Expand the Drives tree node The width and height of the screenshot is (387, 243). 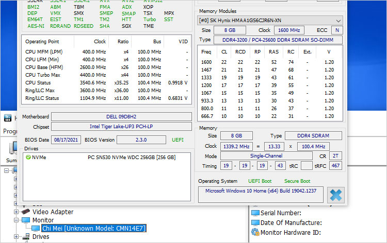(16, 237)
